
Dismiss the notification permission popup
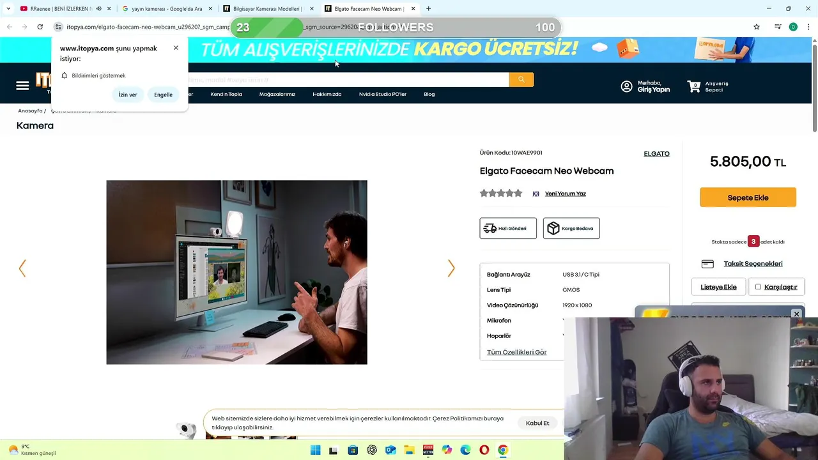coord(176,48)
